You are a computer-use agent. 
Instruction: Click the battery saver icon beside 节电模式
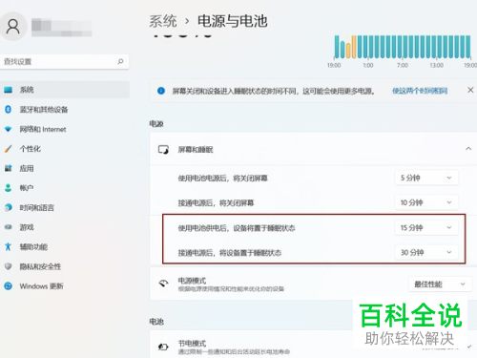(163, 347)
